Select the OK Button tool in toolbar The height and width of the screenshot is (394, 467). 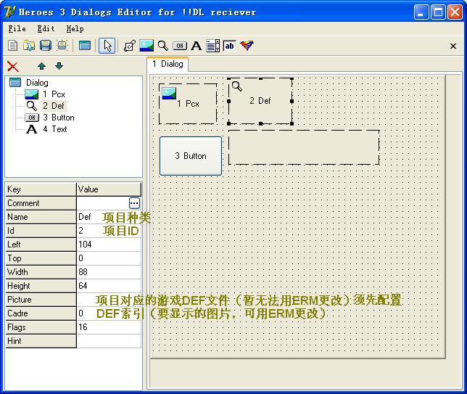point(180,46)
